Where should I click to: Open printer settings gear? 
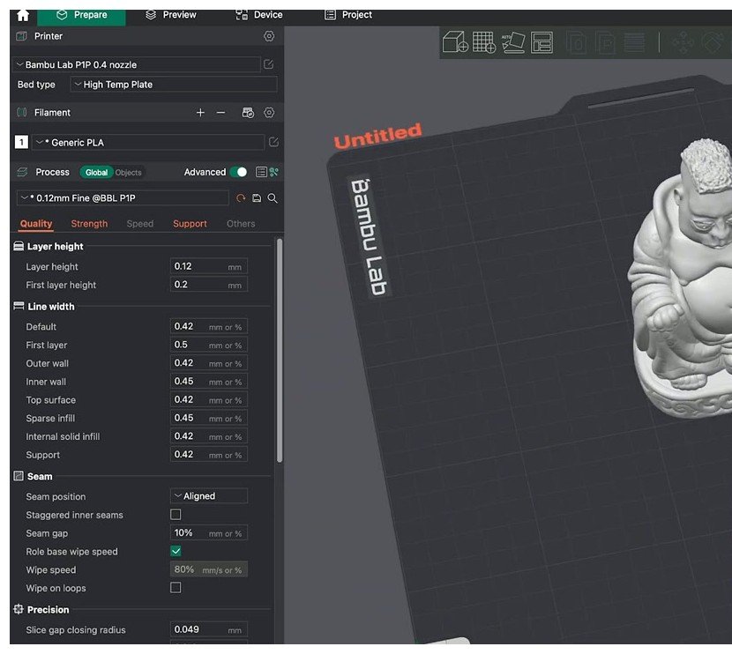(x=269, y=36)
